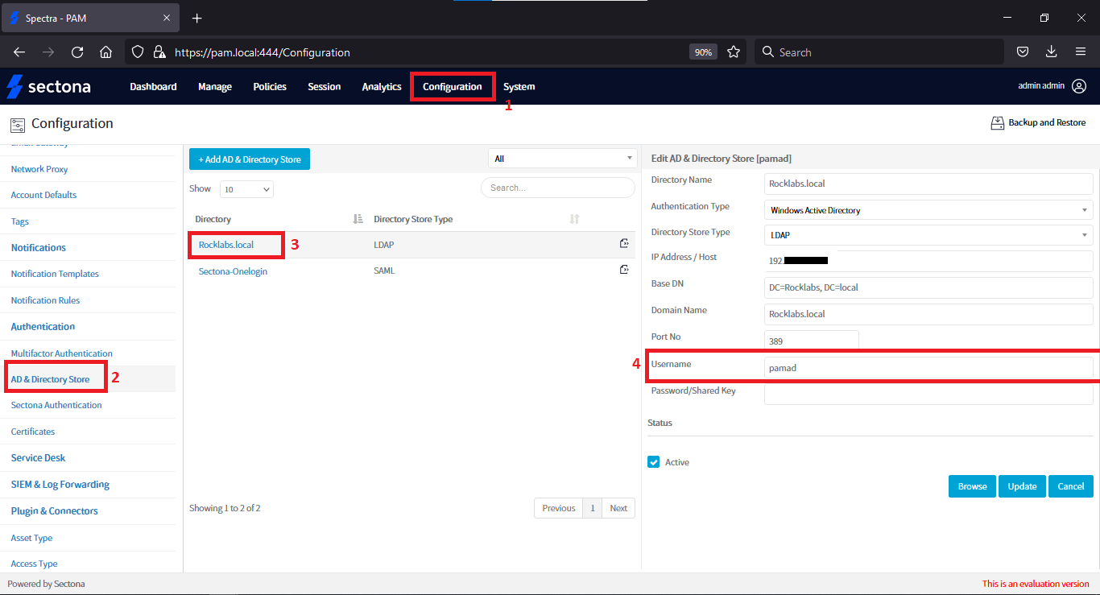This screenshot has width=1100, height=595.
Task: Reload the page in the browser
Action: point(77,52)
